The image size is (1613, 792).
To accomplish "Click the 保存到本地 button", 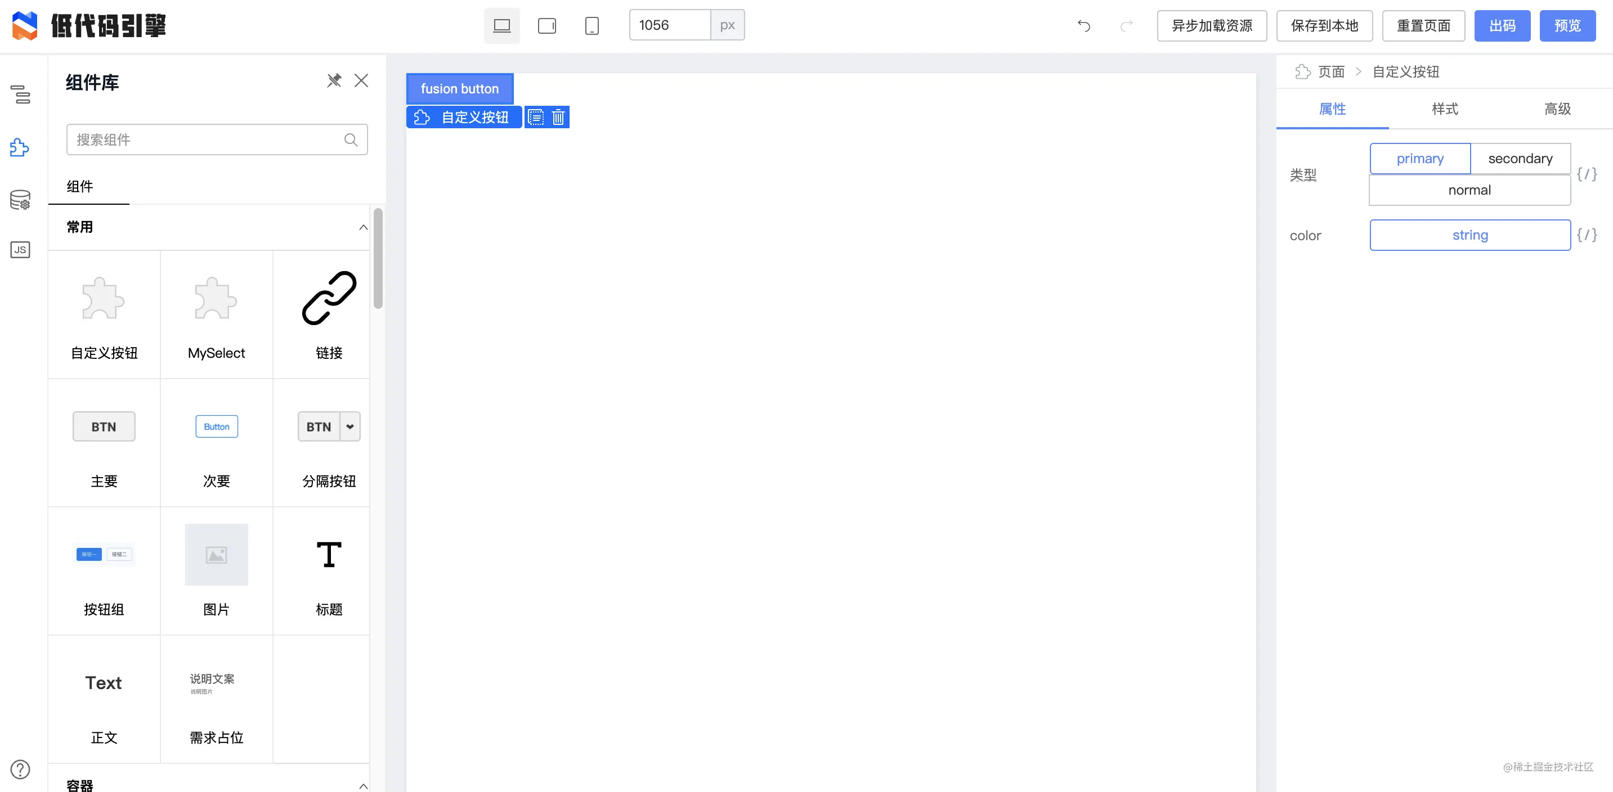I will point(1324,26).
